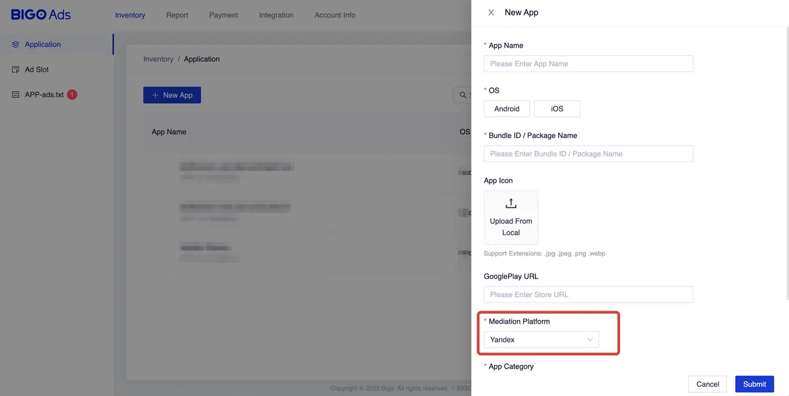Select Android as the OS
Screen dimensions: 789x396
tap(507, 109)
